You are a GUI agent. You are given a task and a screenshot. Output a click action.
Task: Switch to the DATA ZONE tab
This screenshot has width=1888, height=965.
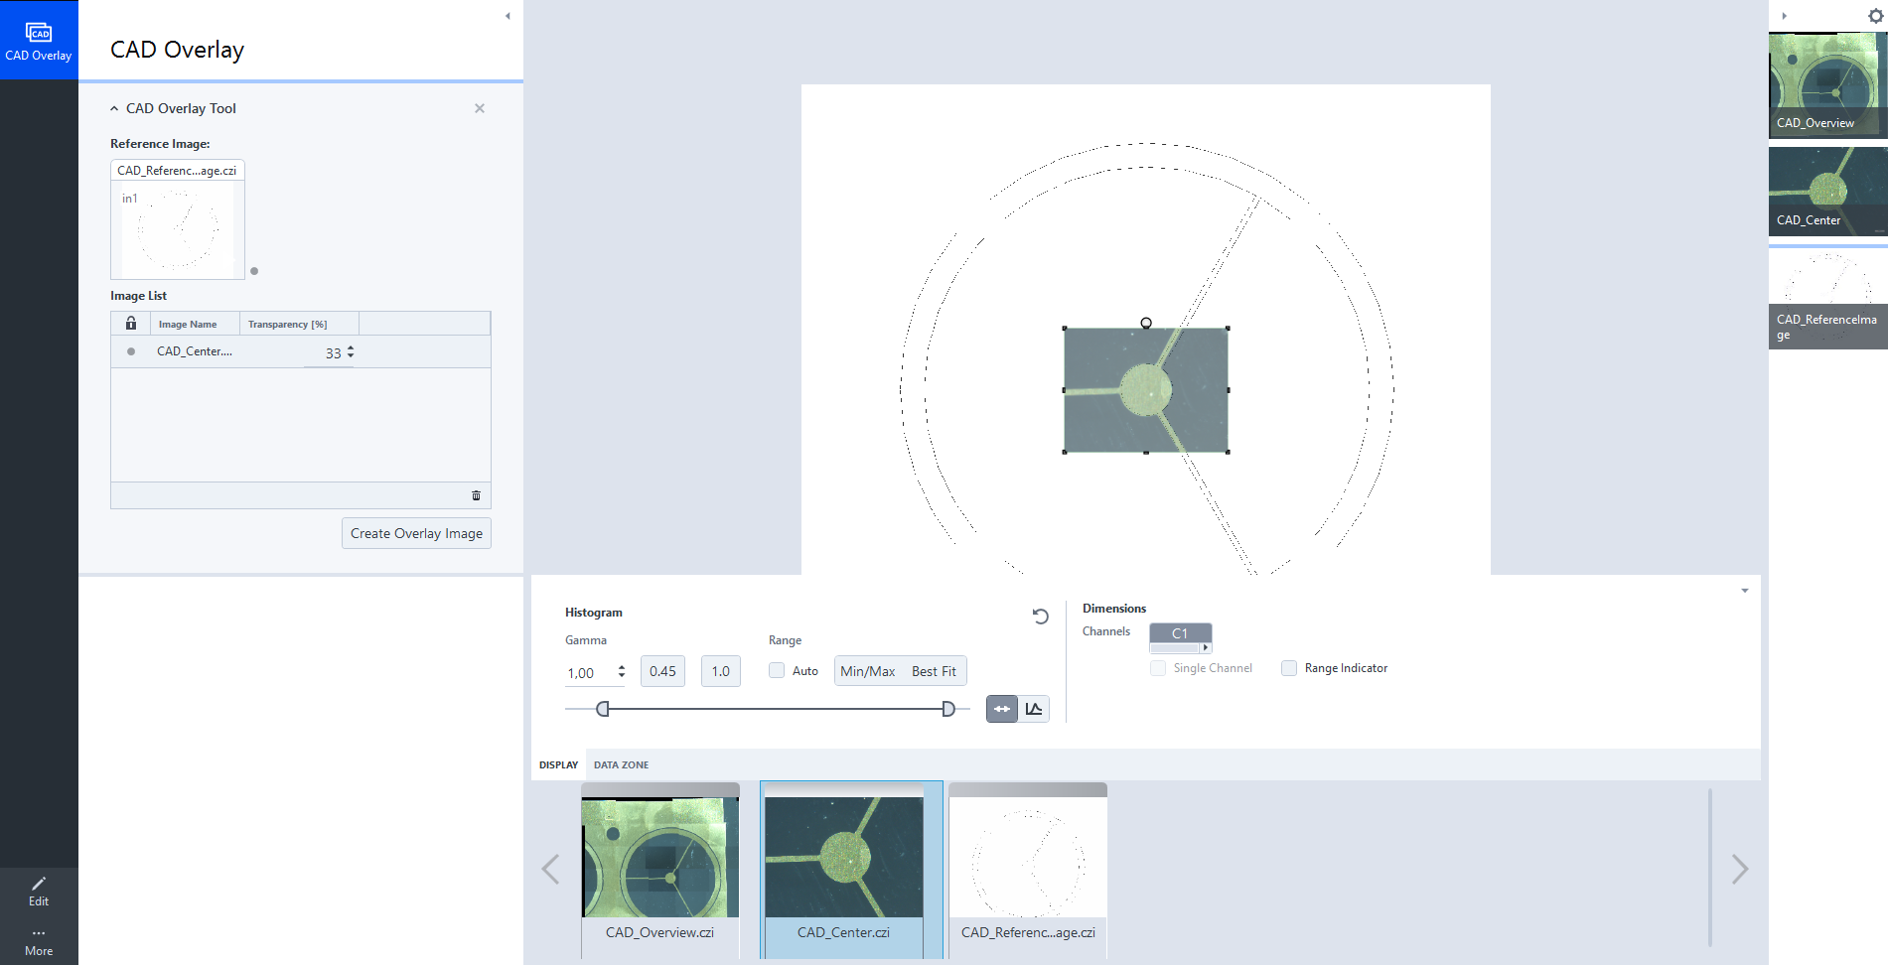tap(620, 764)
